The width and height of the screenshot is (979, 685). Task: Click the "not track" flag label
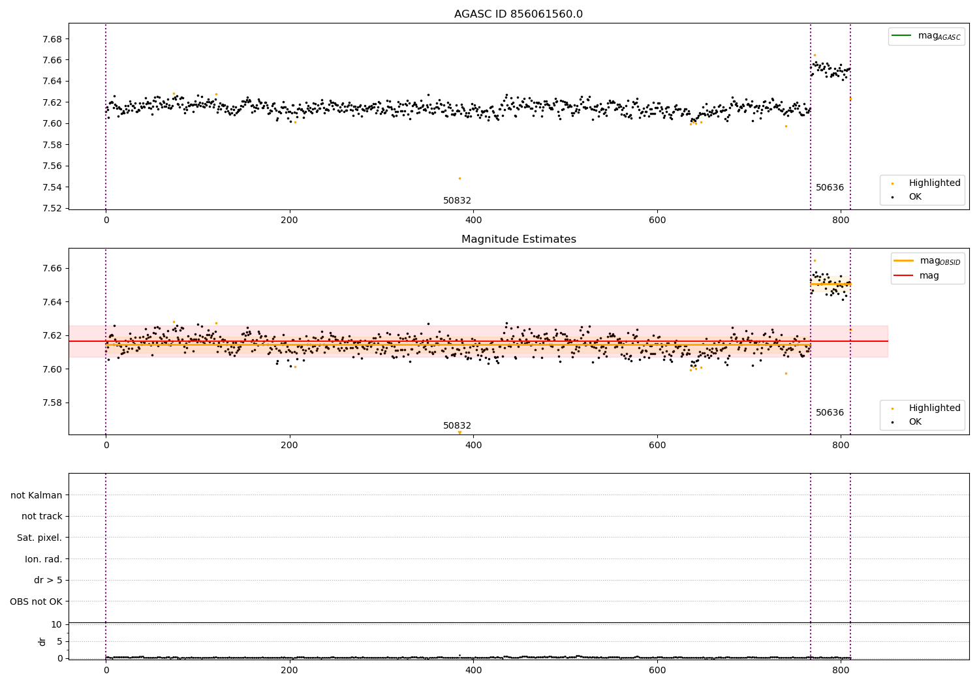coord(42,516)
